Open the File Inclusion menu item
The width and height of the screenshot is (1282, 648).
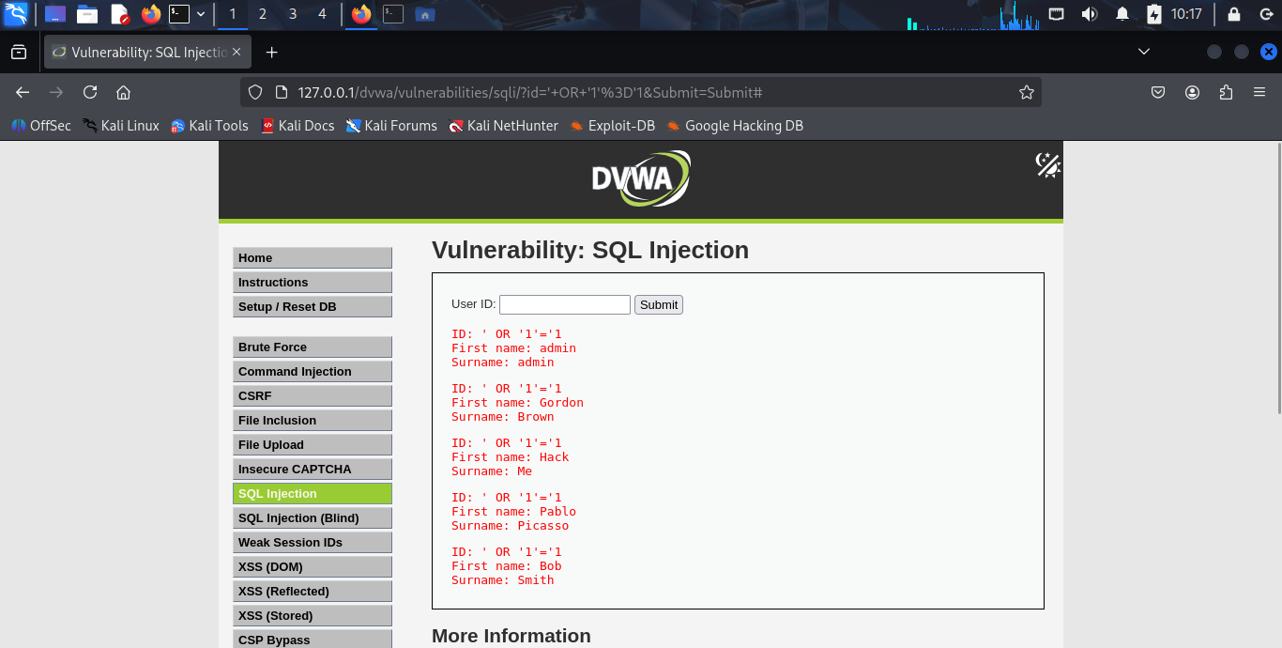click(x=313, y=421)
